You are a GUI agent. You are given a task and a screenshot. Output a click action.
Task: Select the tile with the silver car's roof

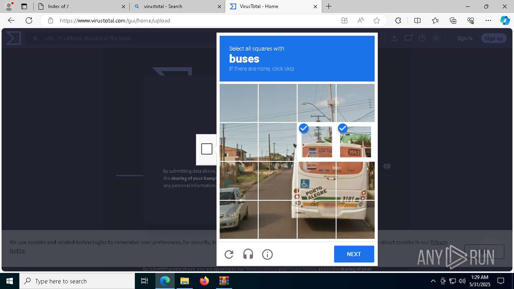tap(239, 181)
